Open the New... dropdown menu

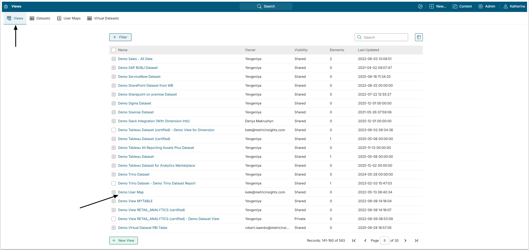438,6
